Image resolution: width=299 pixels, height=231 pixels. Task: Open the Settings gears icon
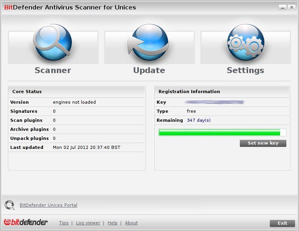point(246,42)
